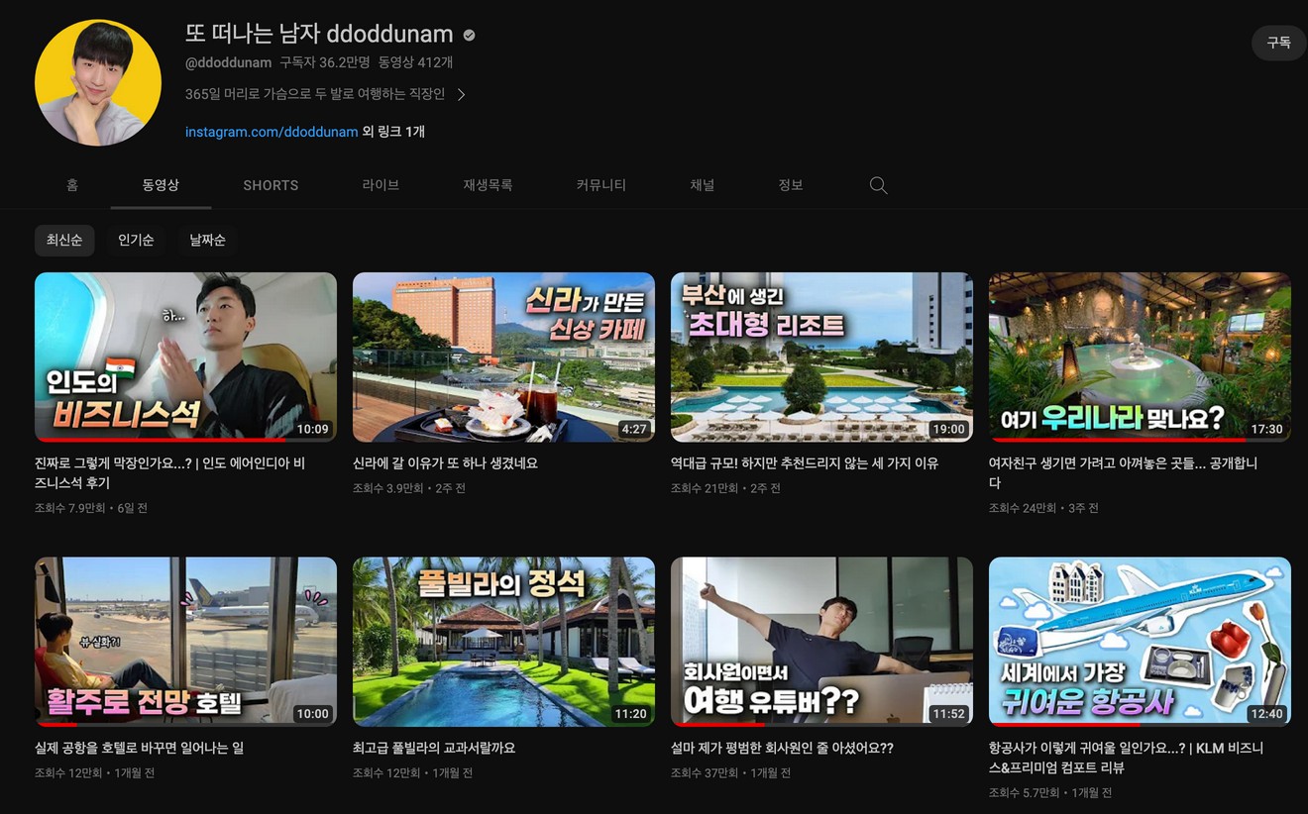This screenshot has height=814, width=1308.
Task: Sort videos by 날짜순 chip
Action: pyautogui.click(x=207, y=240)
